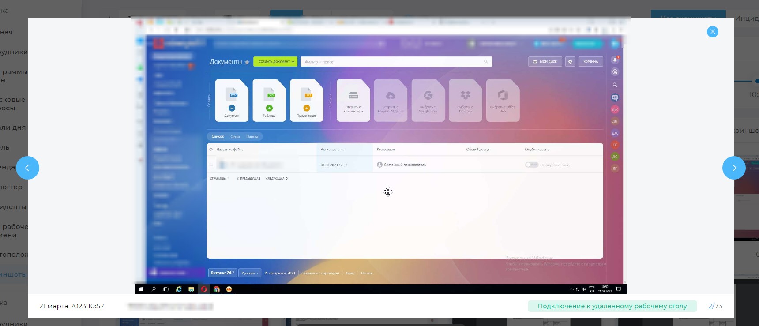Open Windows Start menu in remote desktop
The image size is (759, 326).
point(141,289)
